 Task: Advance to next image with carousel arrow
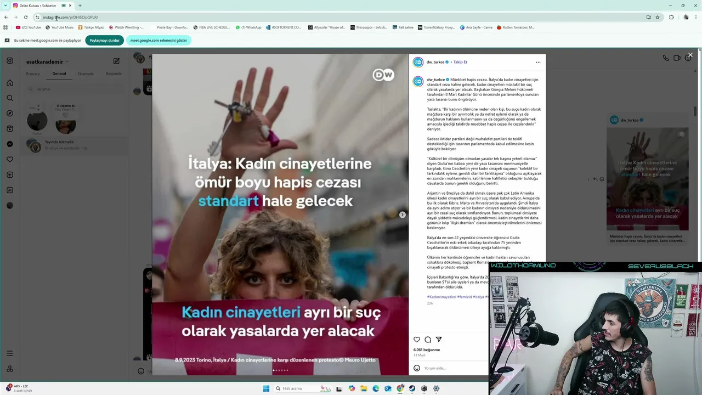(x=402, y=215)
